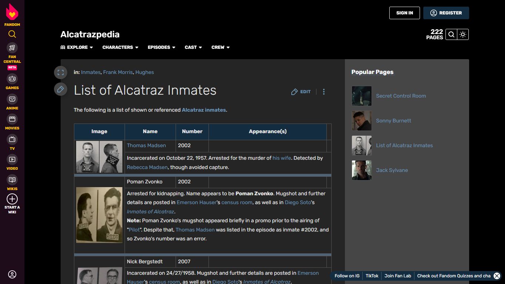Open Inmates of Alcatraz link in Zvonko row
Screen dimensions: 505x284
150,212
